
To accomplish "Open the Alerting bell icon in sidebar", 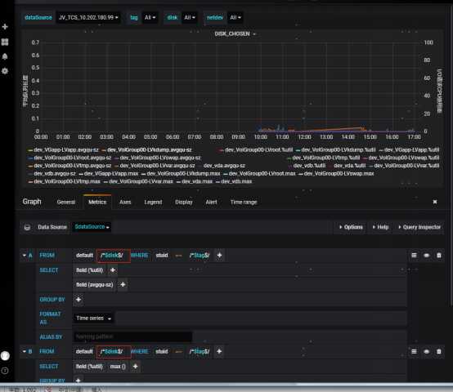I will click(5, 56).
